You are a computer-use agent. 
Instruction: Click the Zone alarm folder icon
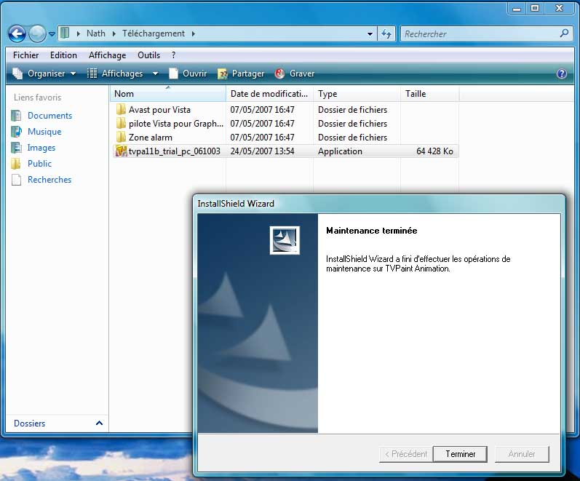(121, 138)
